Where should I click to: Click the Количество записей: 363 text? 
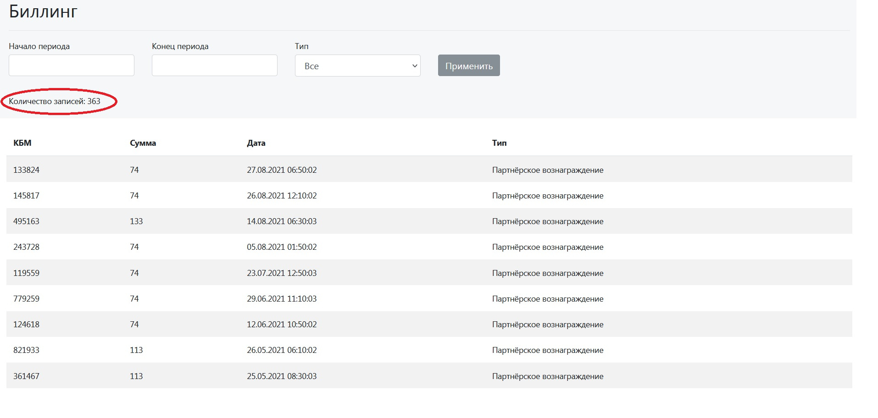55,101
